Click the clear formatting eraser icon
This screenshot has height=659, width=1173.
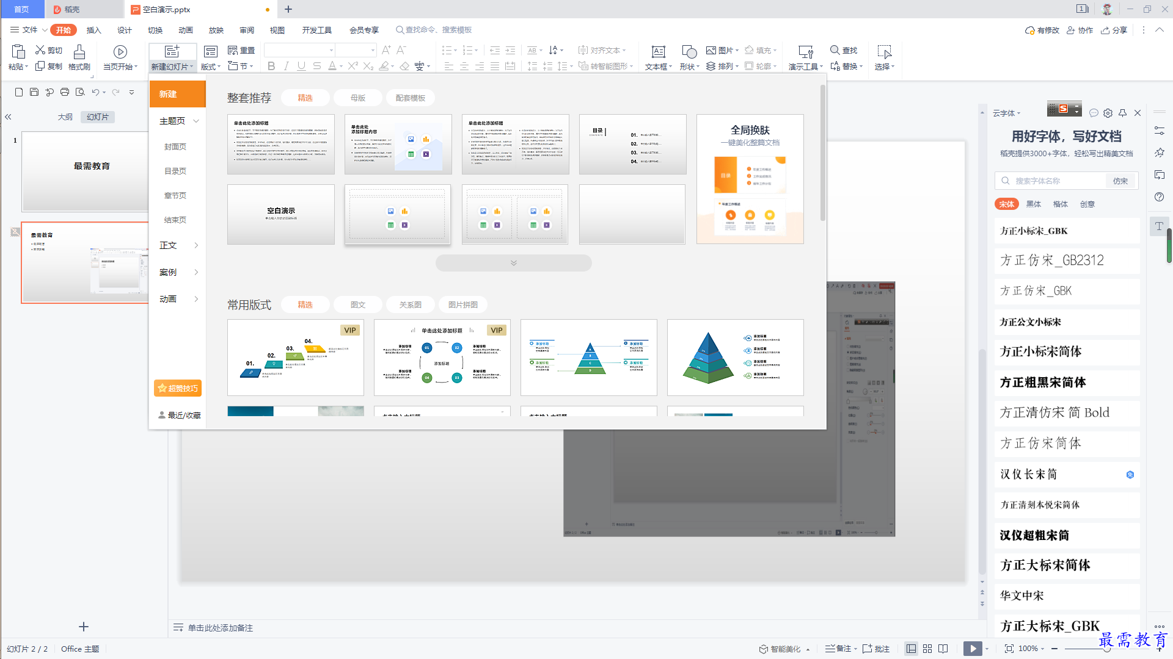pos(404,66)
